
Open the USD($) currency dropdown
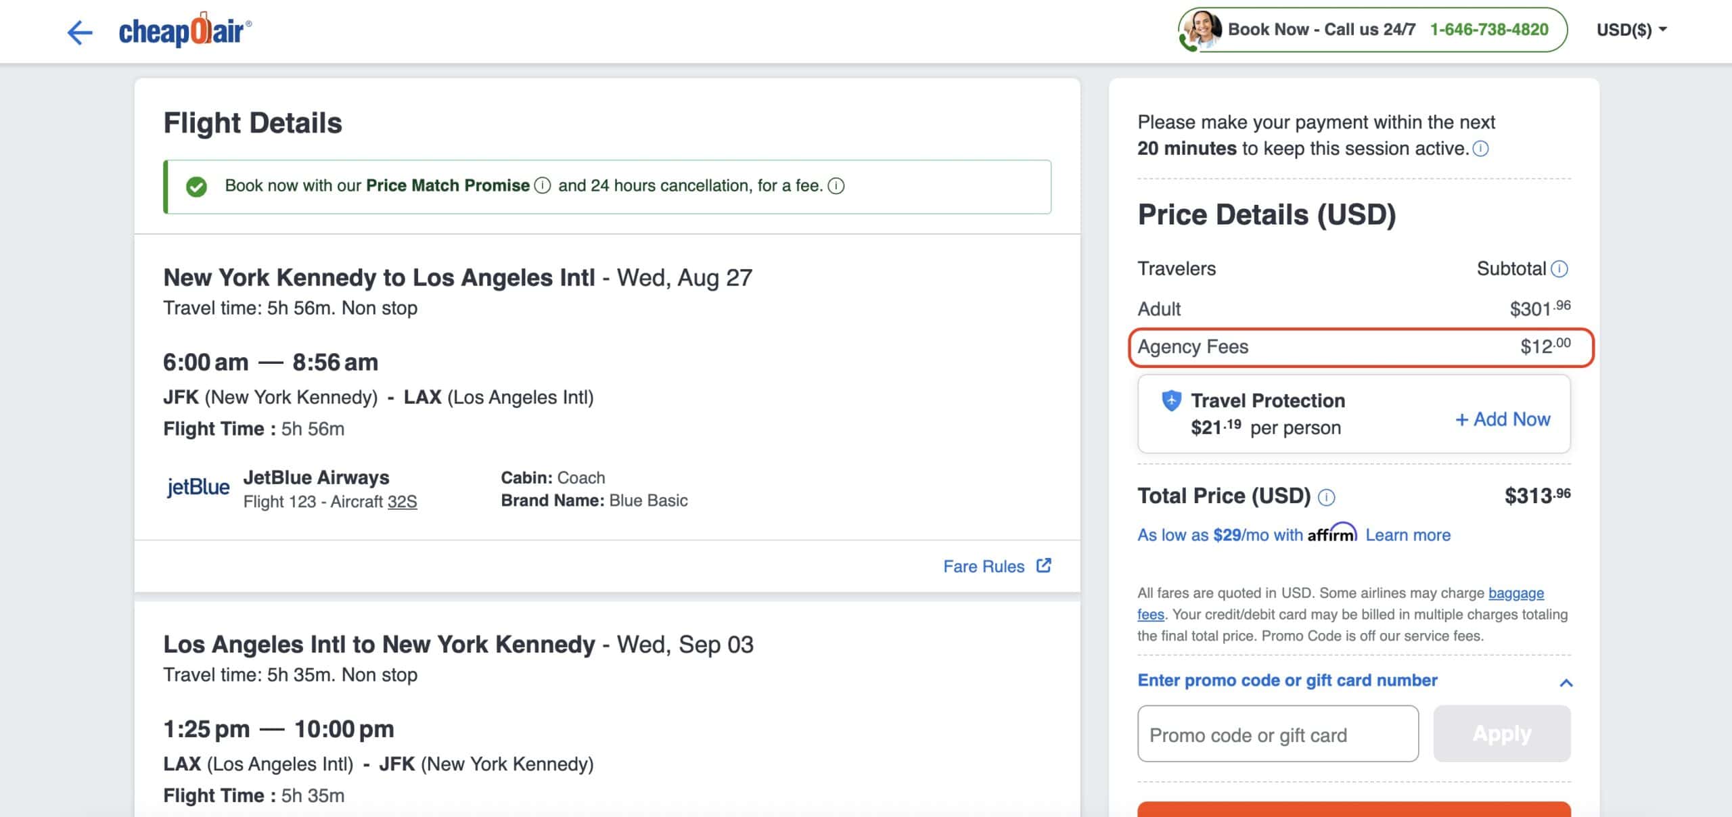[1631, 30]
